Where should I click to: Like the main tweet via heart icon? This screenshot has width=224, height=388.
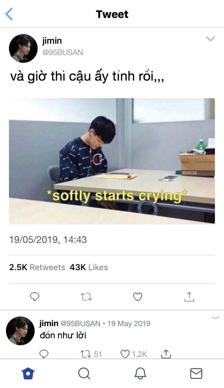tap(137, 297)
